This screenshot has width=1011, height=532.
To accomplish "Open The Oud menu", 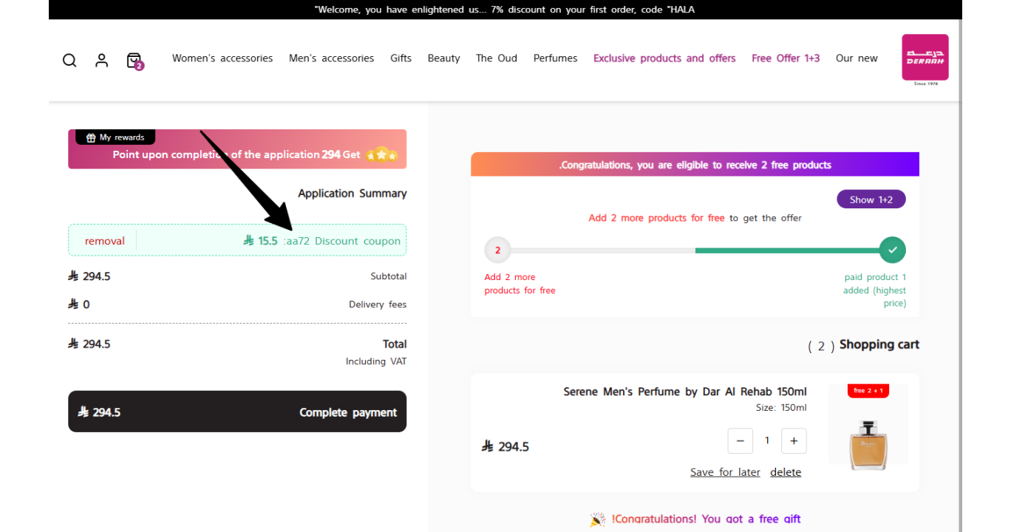I will (497, 58).
